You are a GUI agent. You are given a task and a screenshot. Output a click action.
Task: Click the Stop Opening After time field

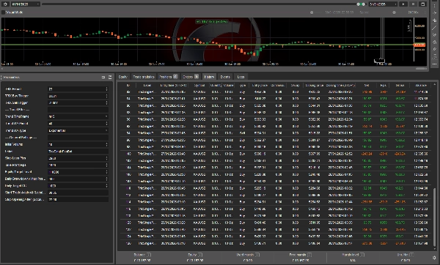click(x=78, y=199)
